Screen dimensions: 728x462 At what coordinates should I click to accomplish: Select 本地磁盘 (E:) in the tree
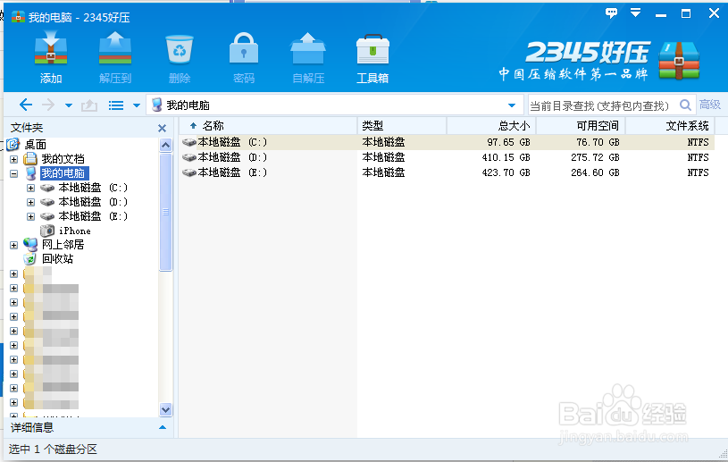coord(93,216)
